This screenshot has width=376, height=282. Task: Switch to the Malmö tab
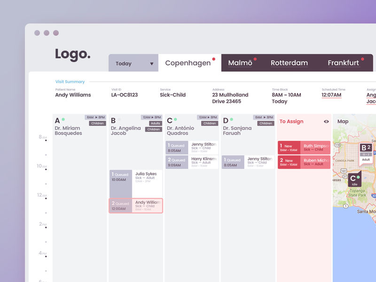(240, 63)
